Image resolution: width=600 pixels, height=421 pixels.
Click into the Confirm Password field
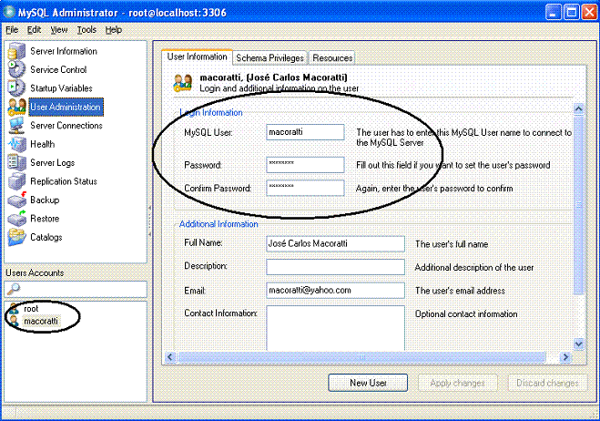tap(305, 188)
